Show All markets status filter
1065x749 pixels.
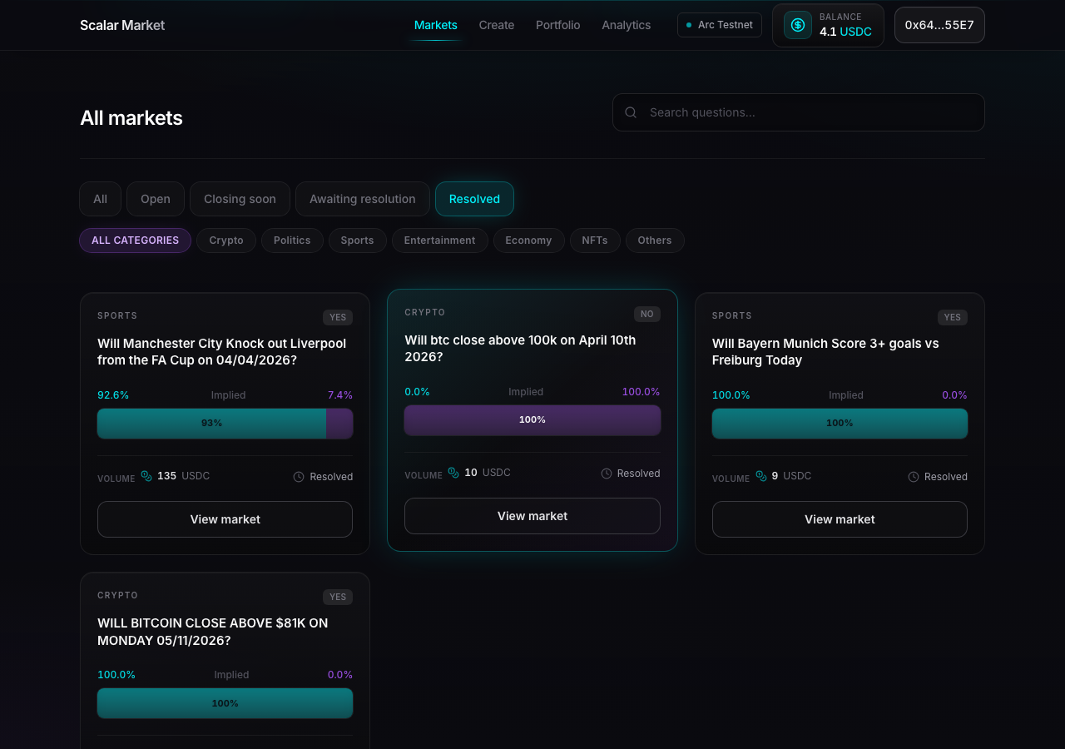click(x=101, y=199)
